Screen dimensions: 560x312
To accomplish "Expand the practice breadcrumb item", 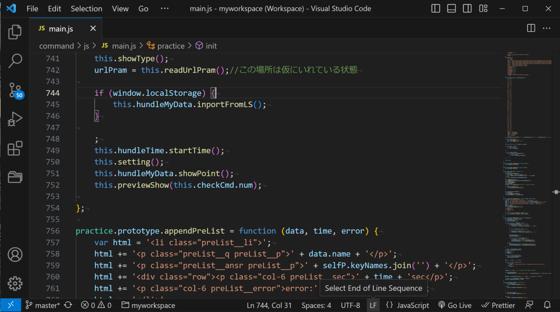I will 171,46.
